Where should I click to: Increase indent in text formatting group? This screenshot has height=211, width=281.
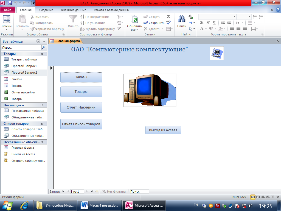[229, 23]
